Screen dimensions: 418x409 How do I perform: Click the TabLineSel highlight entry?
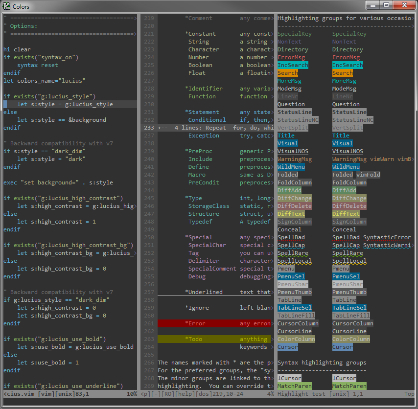(x=294, y=308)
